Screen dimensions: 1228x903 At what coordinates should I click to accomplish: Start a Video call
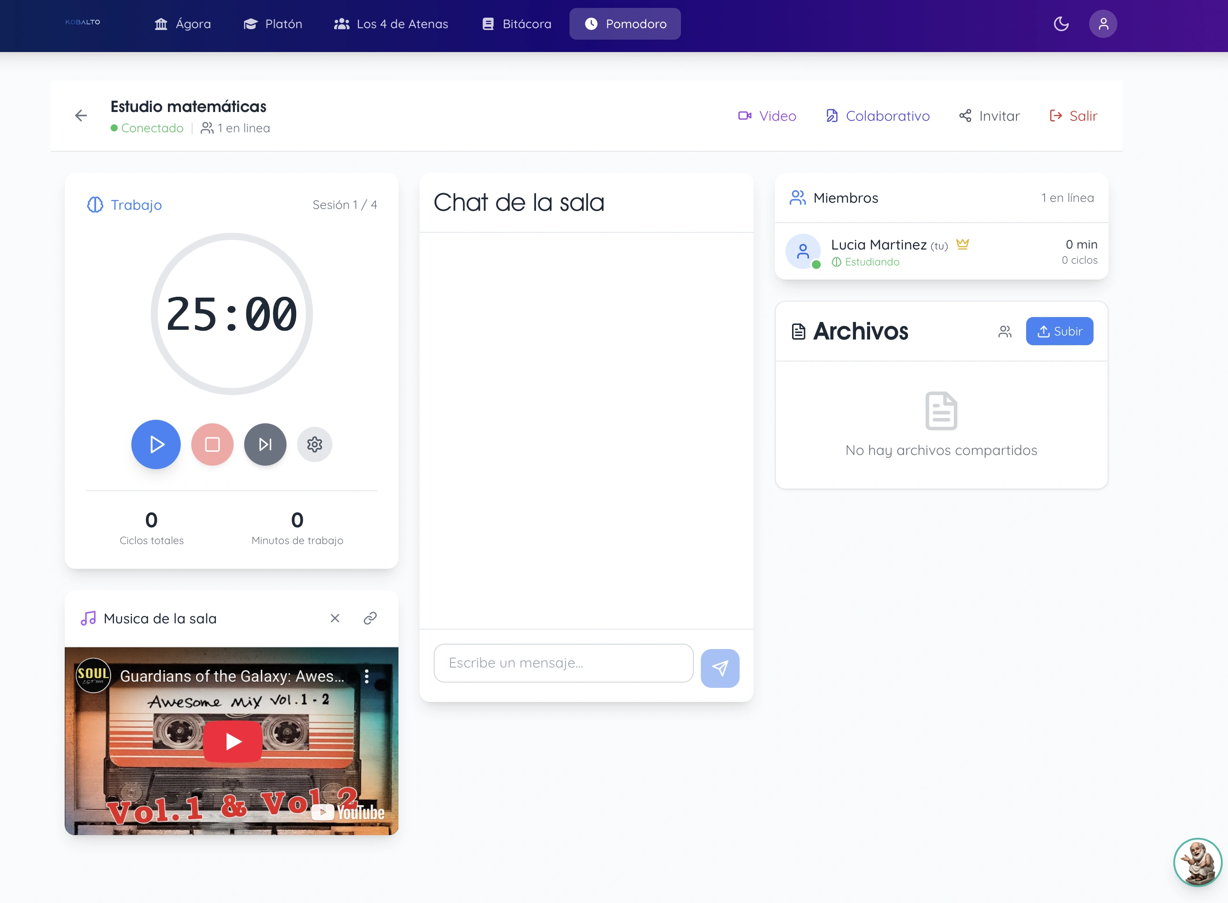click(x=767, y=116)
